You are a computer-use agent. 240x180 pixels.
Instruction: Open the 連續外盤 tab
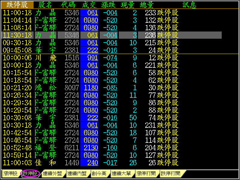(x=52, y=173)
